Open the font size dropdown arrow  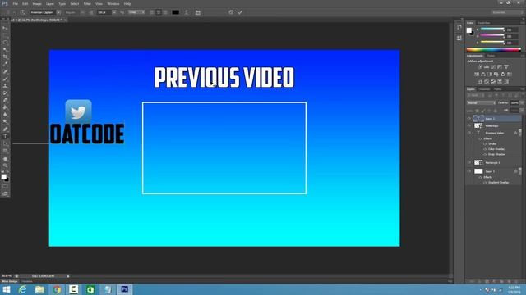click(x=114, y=12)
